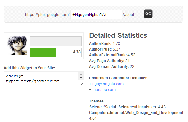The height and width of the screenshot is (122, 188).
Task: Click the AuthorExternalRank: 4.52 line
Action: (112, 55)
